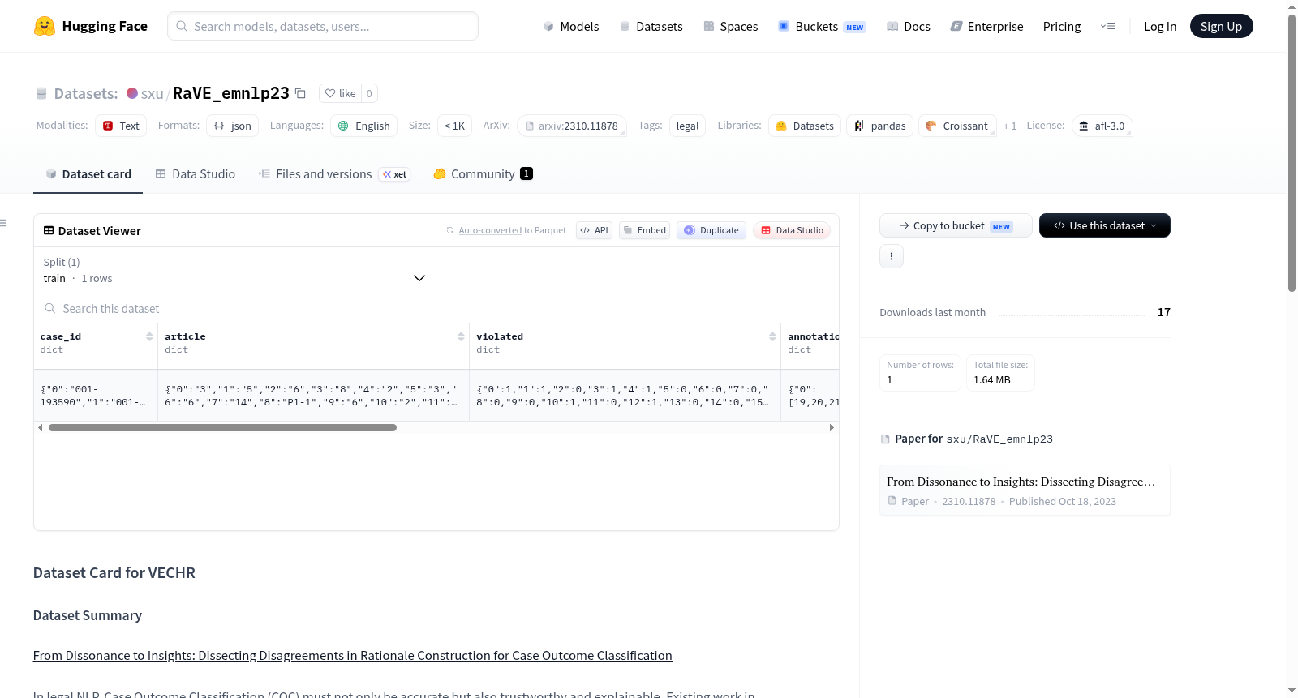Click the scroll-left arrow of the table

41,427
